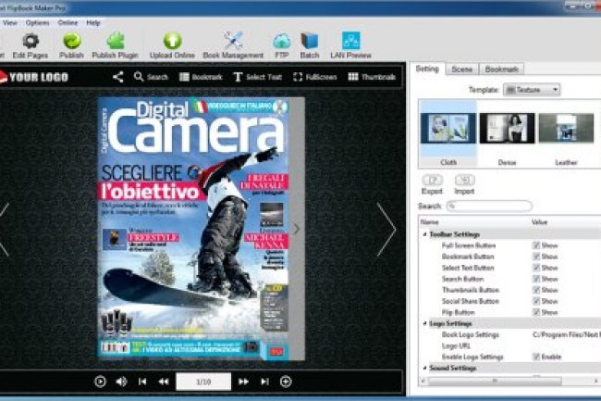This screenshot has height=401, width=601.
Task: Open Book Management
Action: pos(233,45)
